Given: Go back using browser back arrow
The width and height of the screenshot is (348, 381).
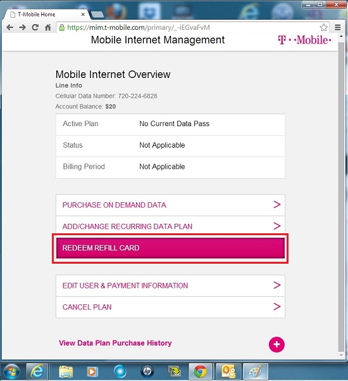Looking at the screenshot, I should tap(9, 27).
